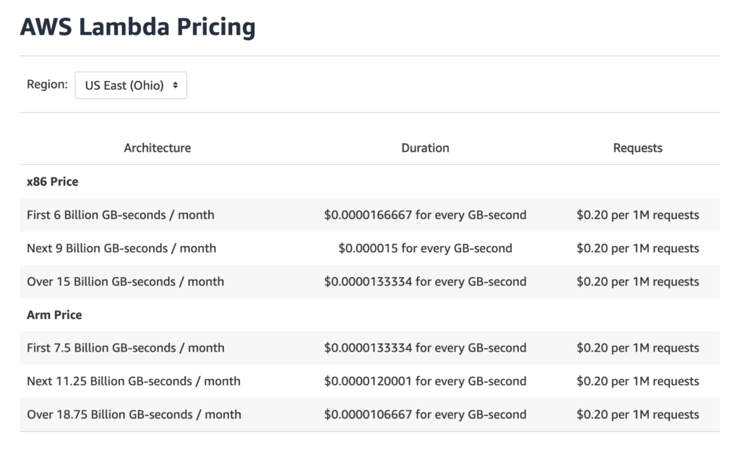The image size is (740, 458).
Task: Click the Over 15 Billion GB-seconds row
Action: [x=129, y=281]
